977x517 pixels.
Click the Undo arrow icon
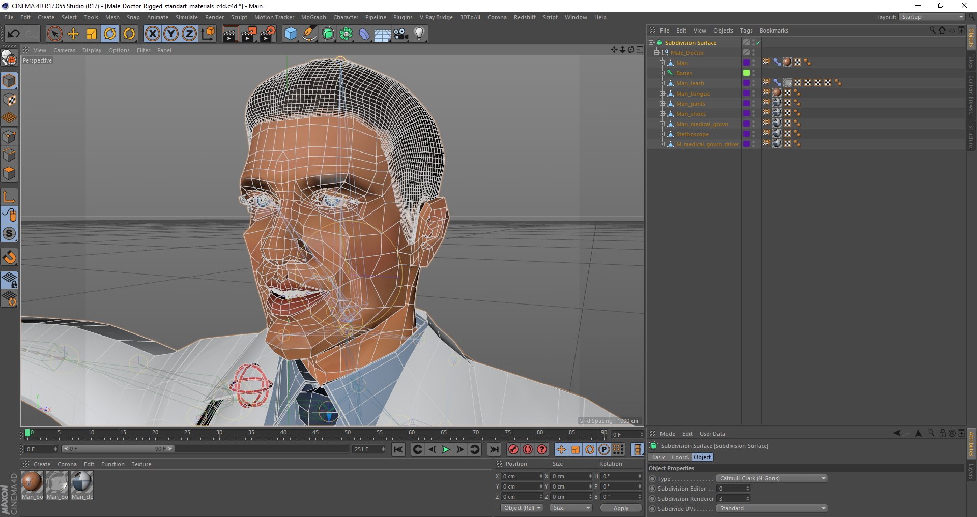coord(14,34)
